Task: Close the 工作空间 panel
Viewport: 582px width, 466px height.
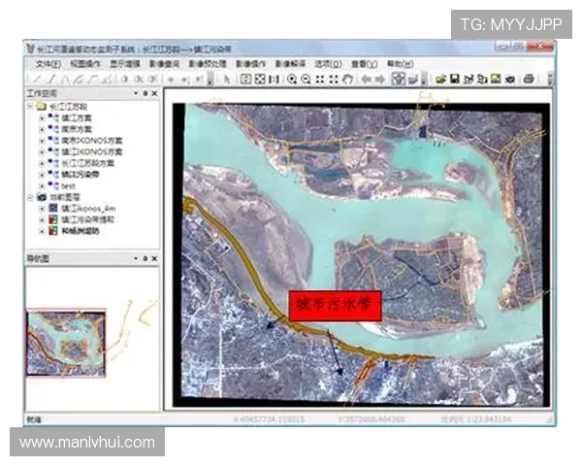Action: [x=155, y=93]
